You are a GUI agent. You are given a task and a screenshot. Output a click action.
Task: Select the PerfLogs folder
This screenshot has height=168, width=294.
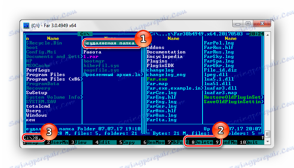coord(38,70)
